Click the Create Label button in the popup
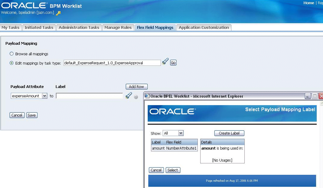The width and height of the screenshot is (323, 188). (229, 133)
